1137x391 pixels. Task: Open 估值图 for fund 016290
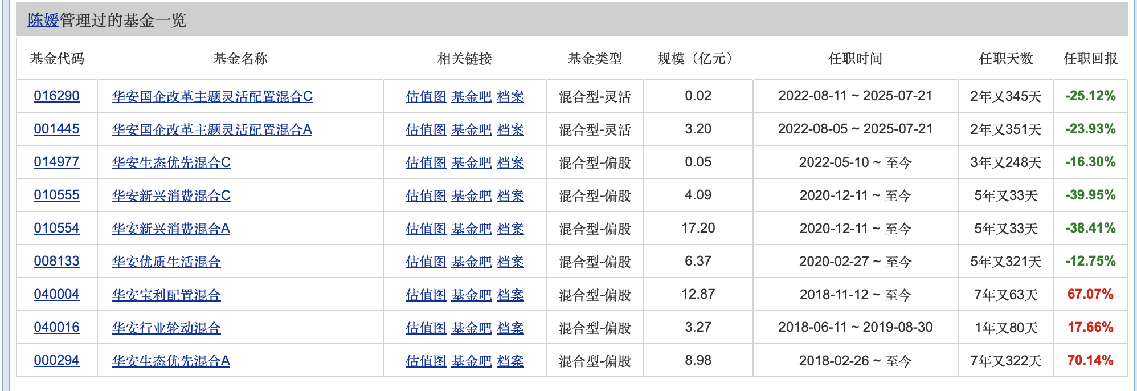[x=426, y=97]
